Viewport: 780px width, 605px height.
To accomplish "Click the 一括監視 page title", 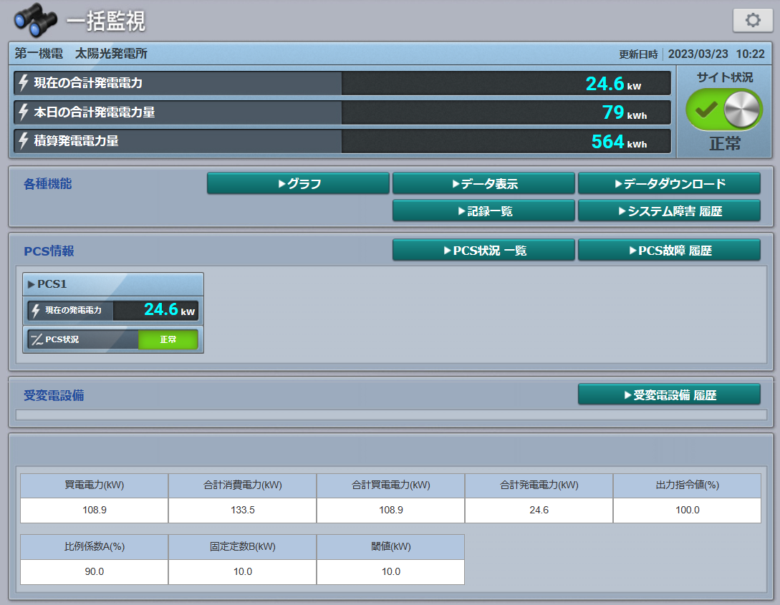I will [x=105, y=21].
